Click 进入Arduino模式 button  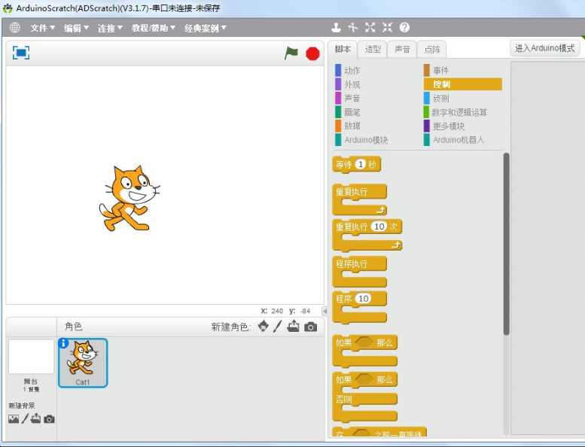click(x=544, y=48)
